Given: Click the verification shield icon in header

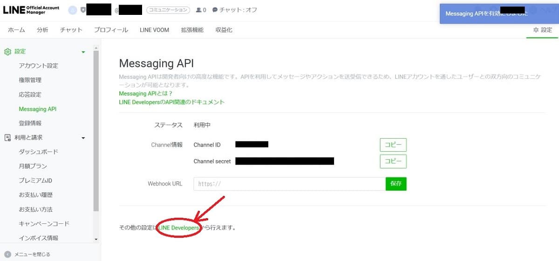Looking at the screenshot, I should coord(83,10).
